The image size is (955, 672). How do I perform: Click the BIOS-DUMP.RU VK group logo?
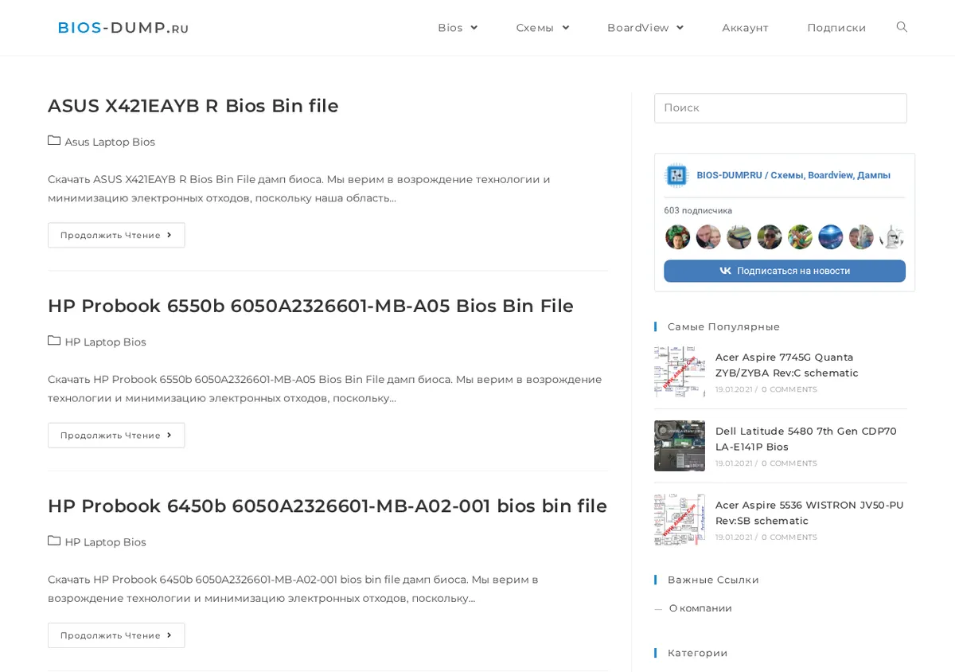676,175
